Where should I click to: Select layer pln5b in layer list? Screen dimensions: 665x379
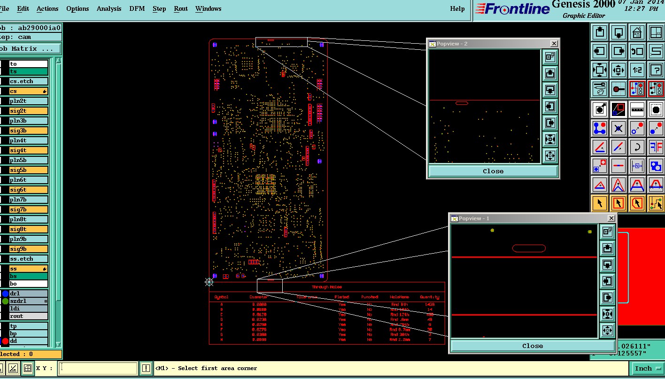click(28, 160)
